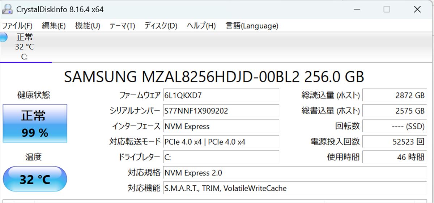The height and width of the screenshot is (203, 434).
Task: Open the 機能(U) menu
Action: tap(88, 26)
